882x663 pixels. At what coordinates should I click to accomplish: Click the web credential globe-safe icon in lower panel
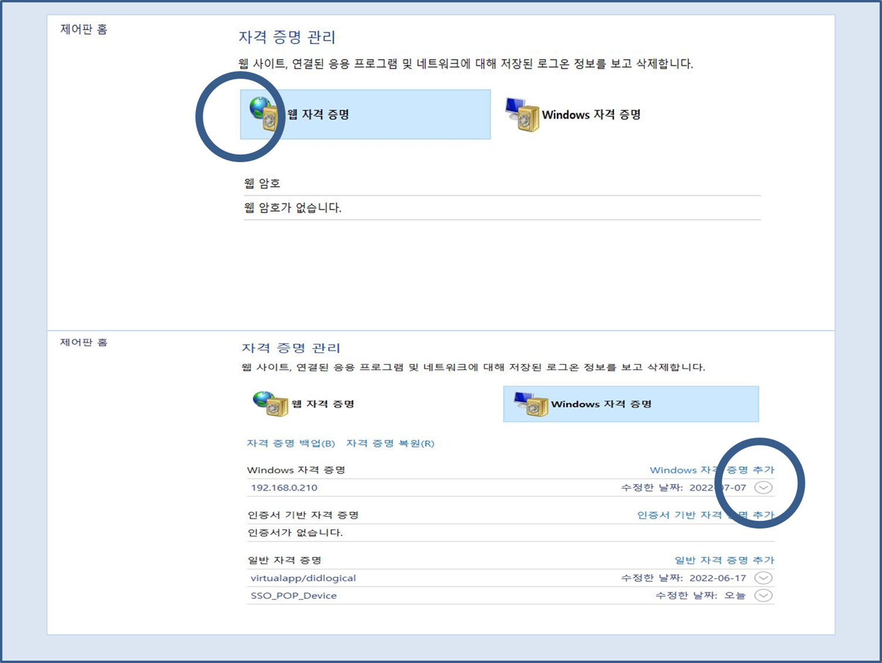[270, 404]
